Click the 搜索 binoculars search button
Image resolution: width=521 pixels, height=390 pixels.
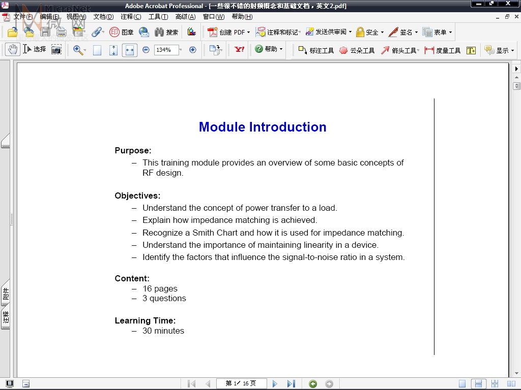166,32
